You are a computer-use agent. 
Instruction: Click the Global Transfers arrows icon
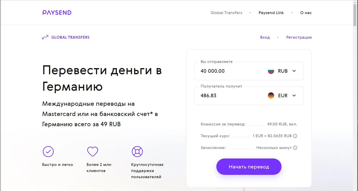(45, 37)
